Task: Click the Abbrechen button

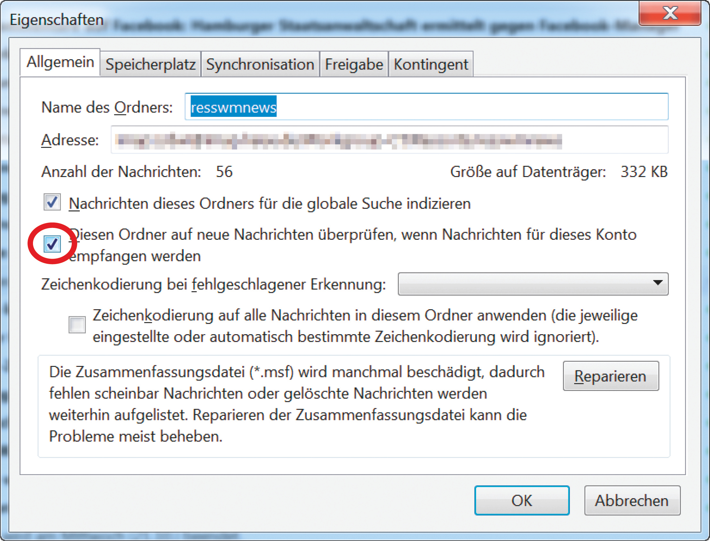Action: coord(632,501)
